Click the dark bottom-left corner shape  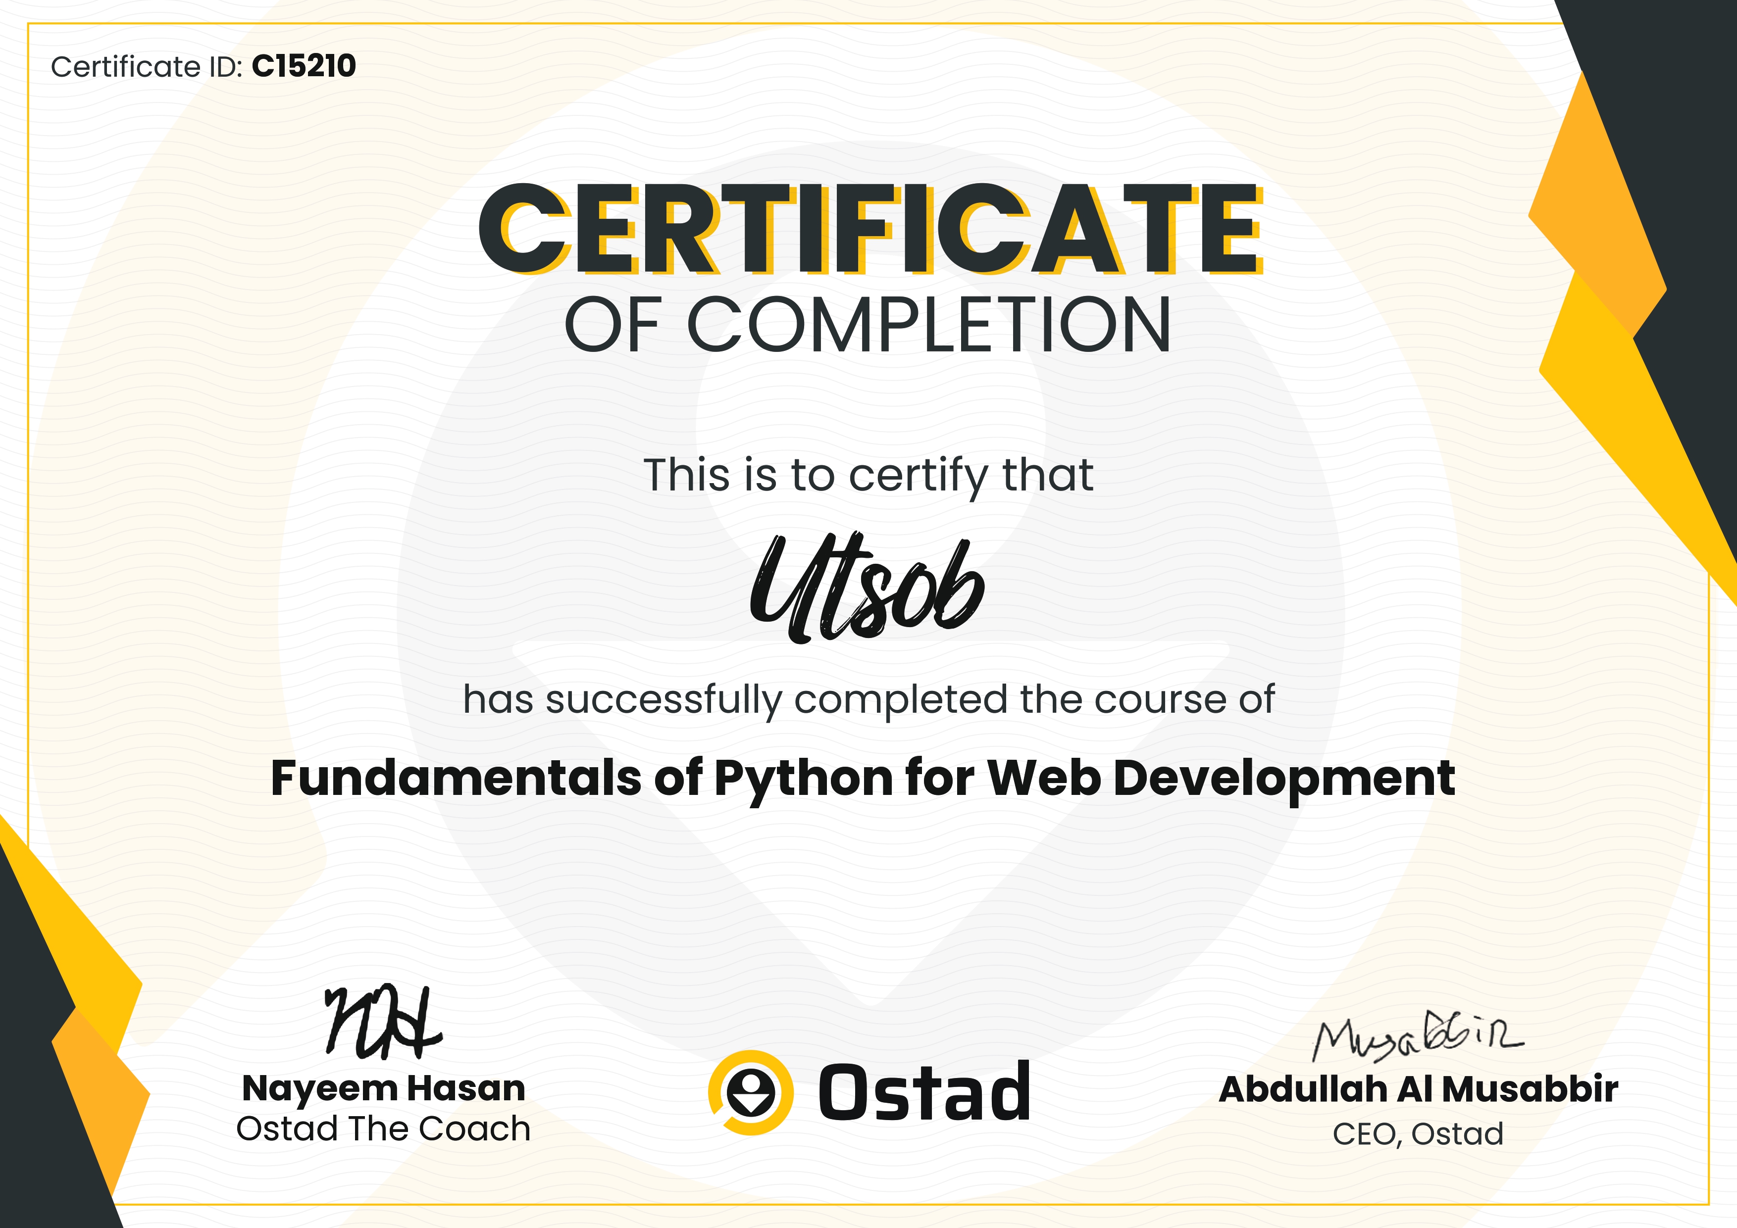38,1096
